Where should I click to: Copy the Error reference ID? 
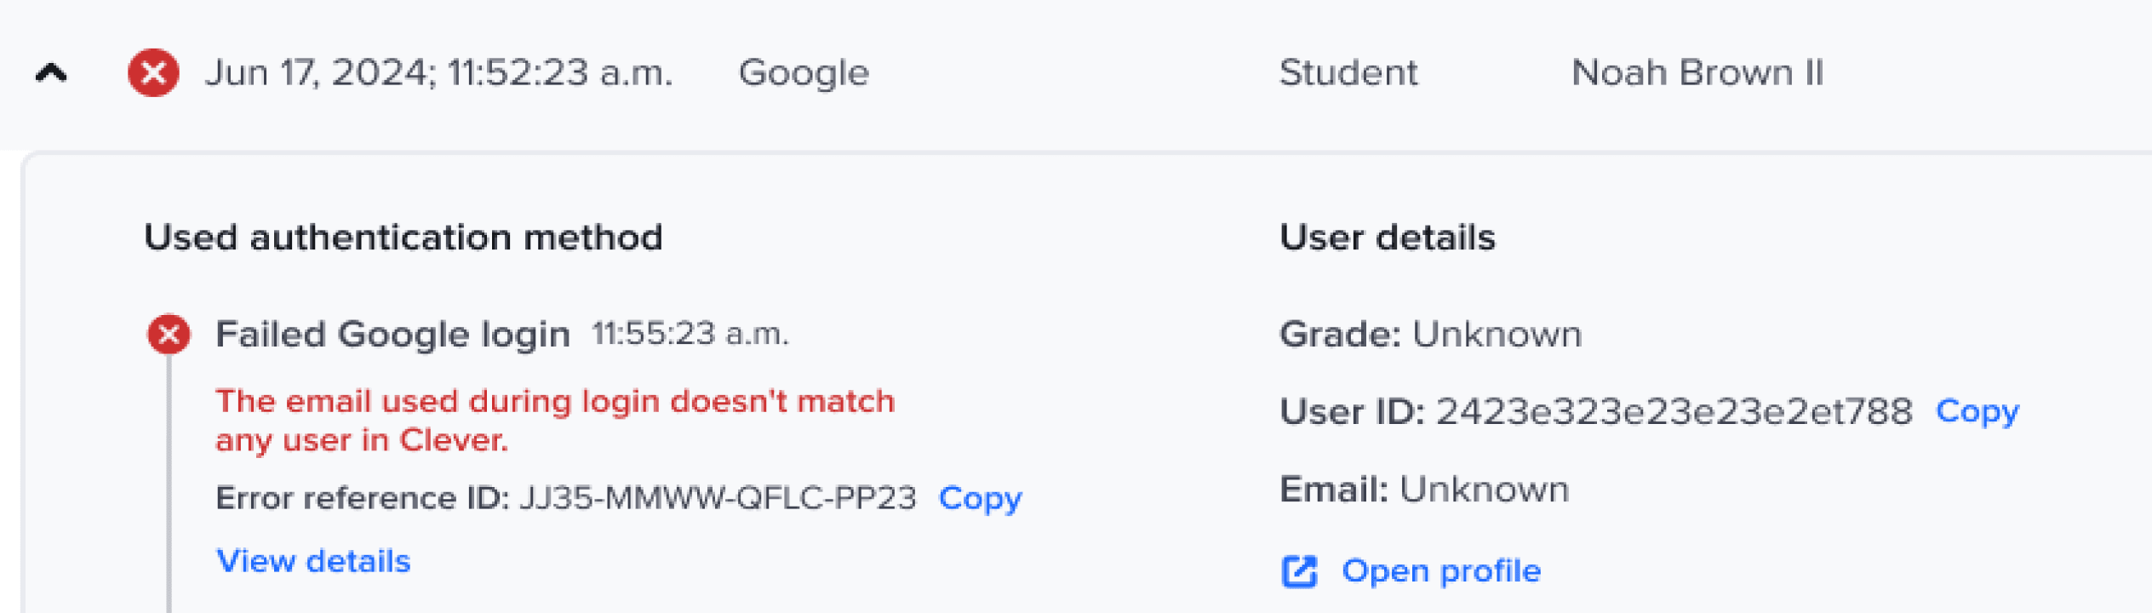point(980,498)
